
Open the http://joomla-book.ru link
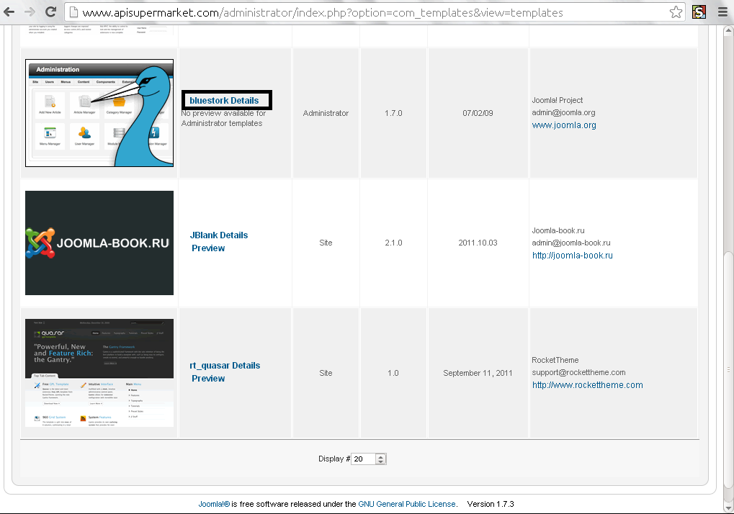[572, 256]
